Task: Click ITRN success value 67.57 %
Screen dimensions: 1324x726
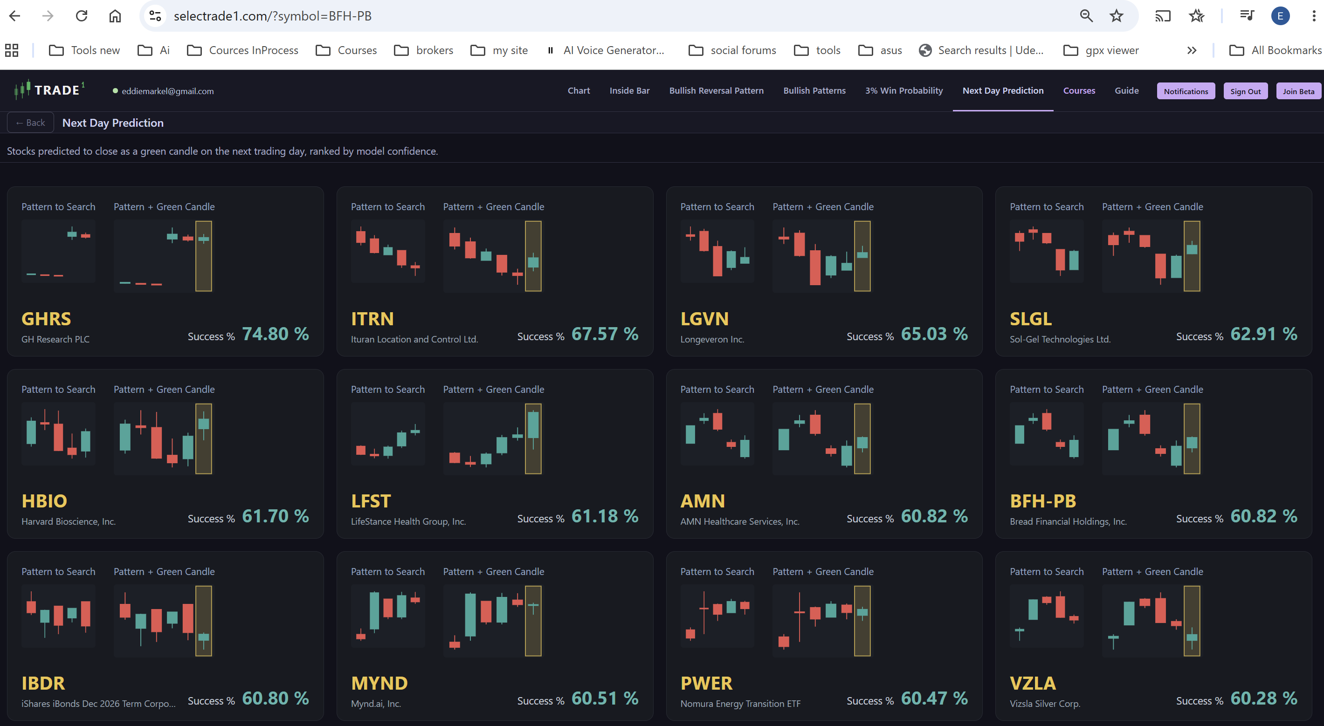Action: point(605,334)
